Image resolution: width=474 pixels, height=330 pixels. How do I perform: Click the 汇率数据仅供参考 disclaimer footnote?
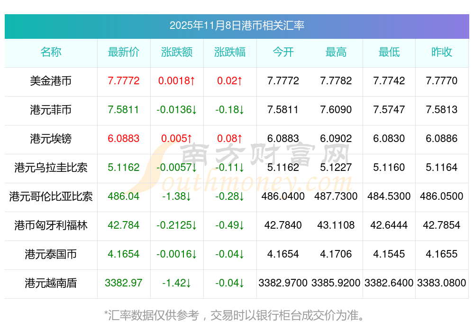point(235,315)
